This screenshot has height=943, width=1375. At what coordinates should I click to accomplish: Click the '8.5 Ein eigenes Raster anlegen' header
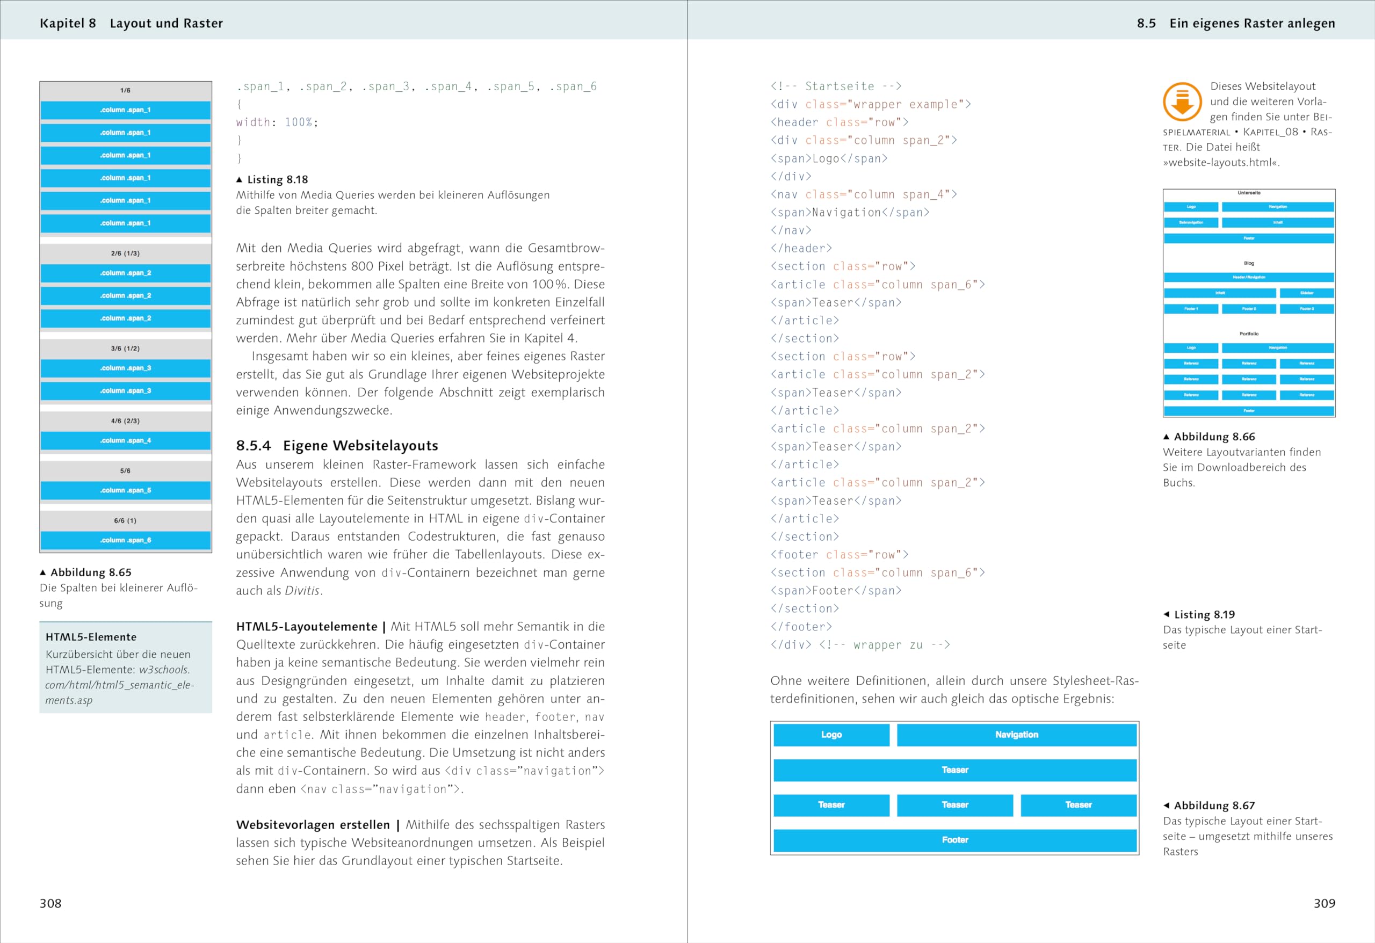tap(1236, 23)
